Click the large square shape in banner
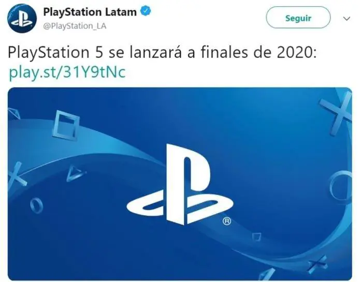This screenshot has height=282, width=361. tap(66, 125)
